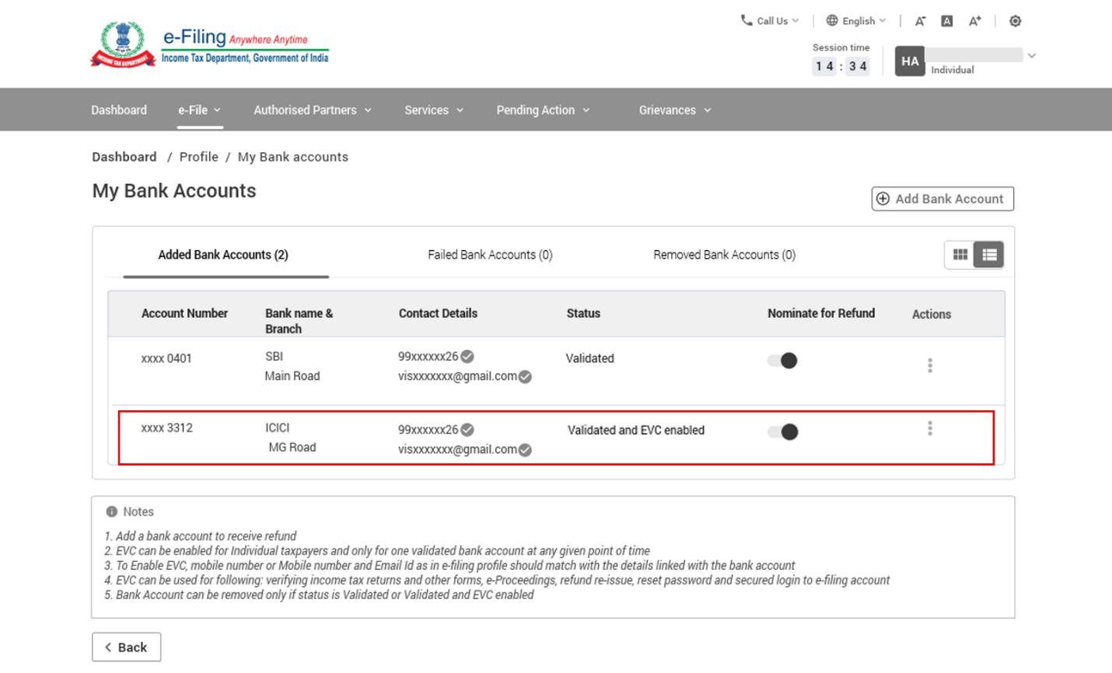Switch to Failed Bank Accounts tab
Viewport: 1112px width, 673px height.
pyautogui.click(x=490, y=255)
